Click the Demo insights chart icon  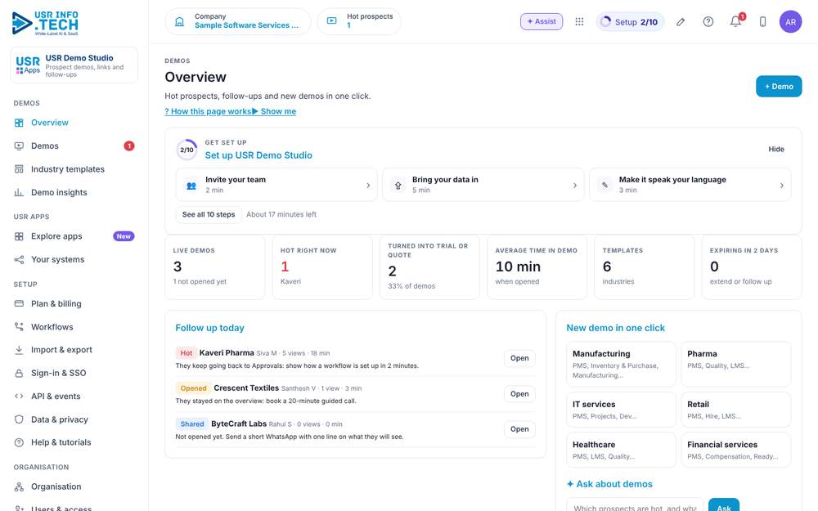pos(19,192)
